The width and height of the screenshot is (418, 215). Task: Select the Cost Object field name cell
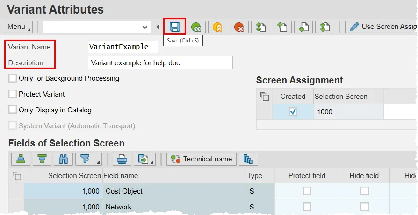pyautogui.click(x=174, y=191)
